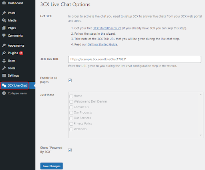Click the Collapse menu arrow icon

[4, 93]
